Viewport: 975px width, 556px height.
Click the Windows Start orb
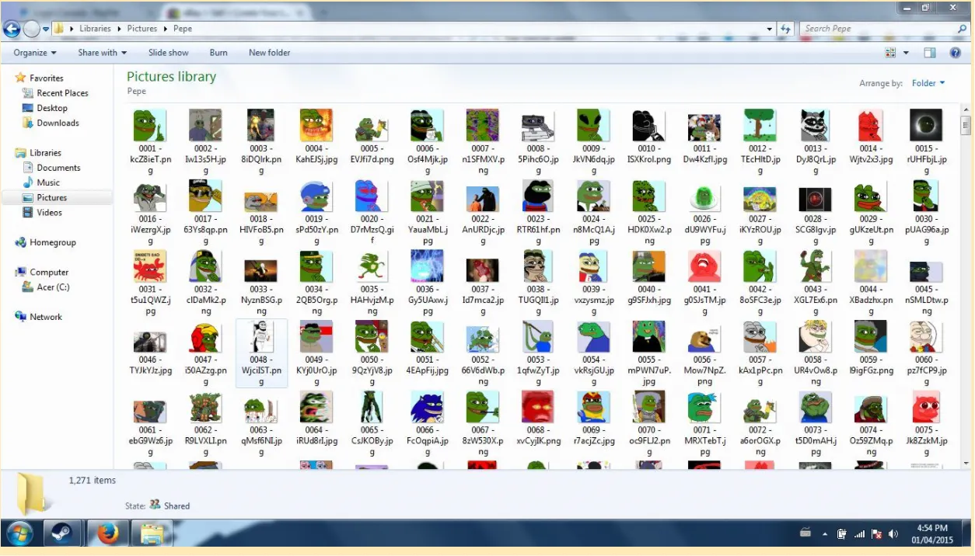[19, 534]
